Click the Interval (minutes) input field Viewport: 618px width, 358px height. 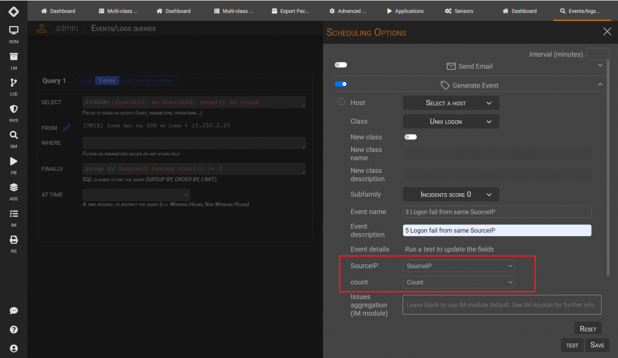pos(597,54)
